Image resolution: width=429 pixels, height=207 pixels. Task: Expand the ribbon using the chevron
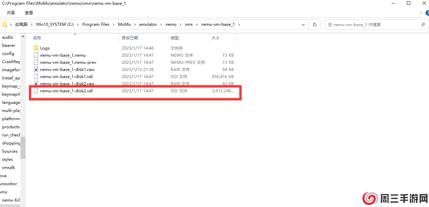[x=420, y=13]
